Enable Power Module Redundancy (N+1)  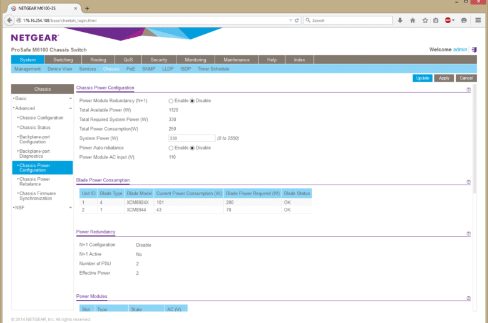[x=171, y=101]
